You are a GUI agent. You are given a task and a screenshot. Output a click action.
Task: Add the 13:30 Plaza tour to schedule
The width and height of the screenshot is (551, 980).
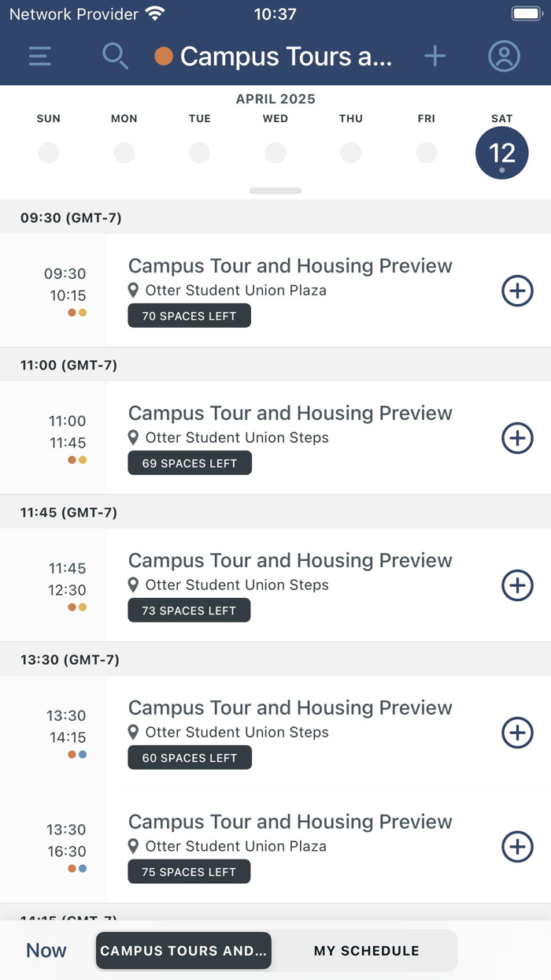click(517, 847)
